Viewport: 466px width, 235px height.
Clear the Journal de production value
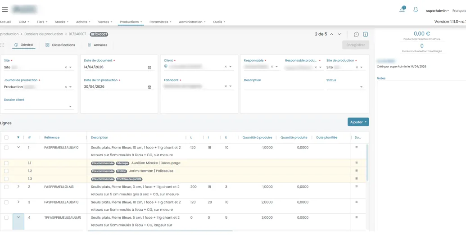[x=66, y=87]
